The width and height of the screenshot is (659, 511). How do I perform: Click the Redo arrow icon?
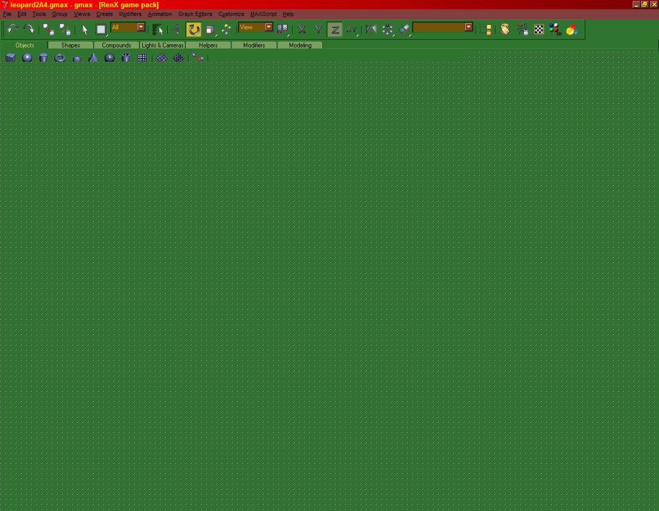click(28, 29)
